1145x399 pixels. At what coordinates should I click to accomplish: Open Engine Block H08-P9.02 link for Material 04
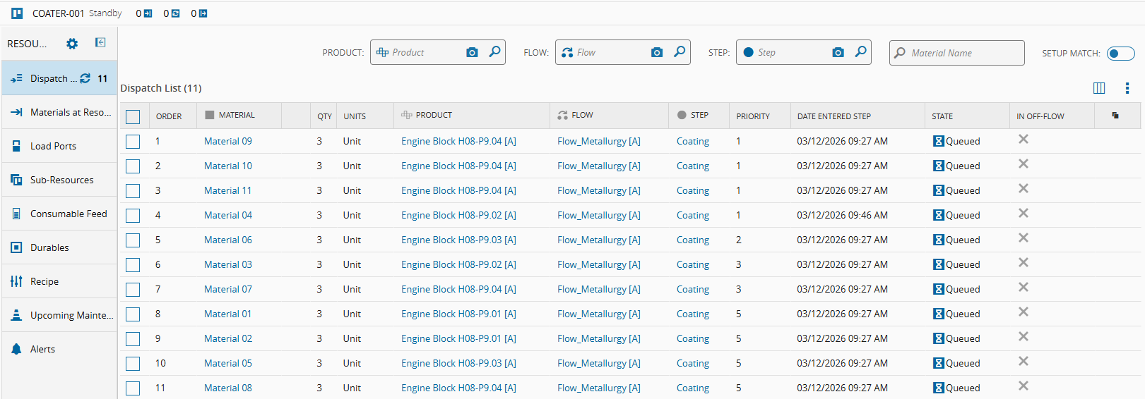point(458,215)
